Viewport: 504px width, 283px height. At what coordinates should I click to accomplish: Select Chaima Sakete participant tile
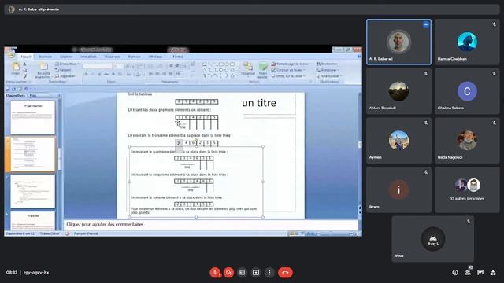point(467,91)
